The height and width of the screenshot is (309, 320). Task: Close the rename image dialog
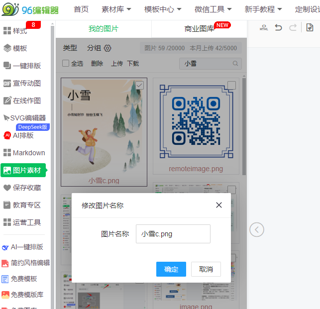(x=219, y=205)
